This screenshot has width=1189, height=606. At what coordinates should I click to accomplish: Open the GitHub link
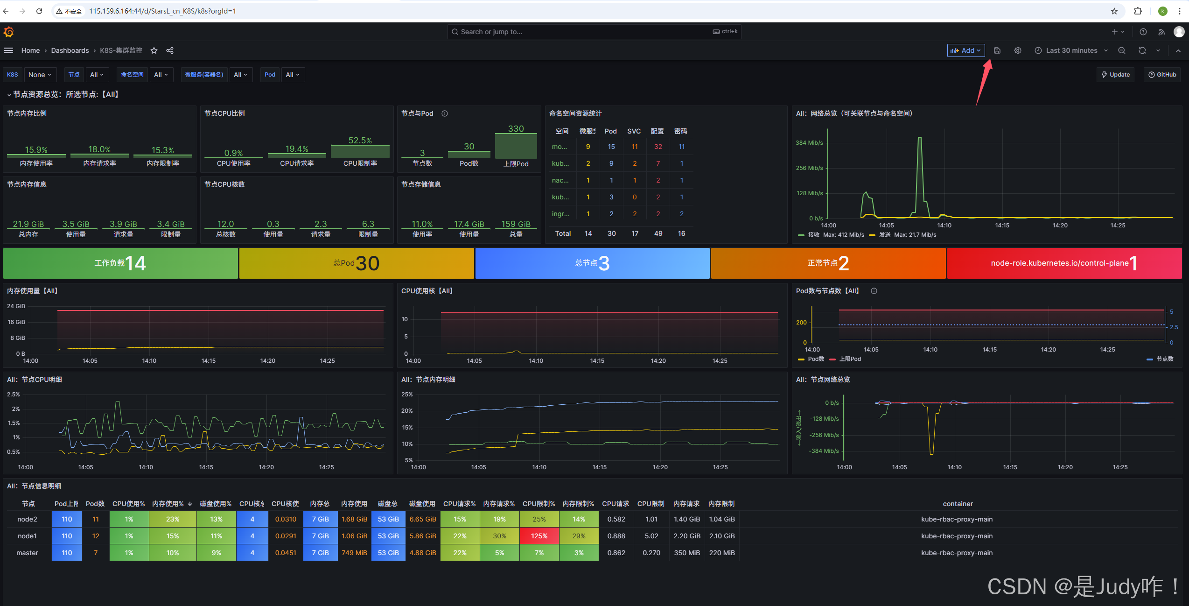(x=1162, y=75)
